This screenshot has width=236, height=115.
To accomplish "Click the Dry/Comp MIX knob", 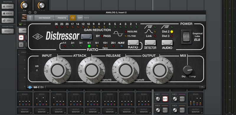I will pyautogui.click(x=188, y=70).
